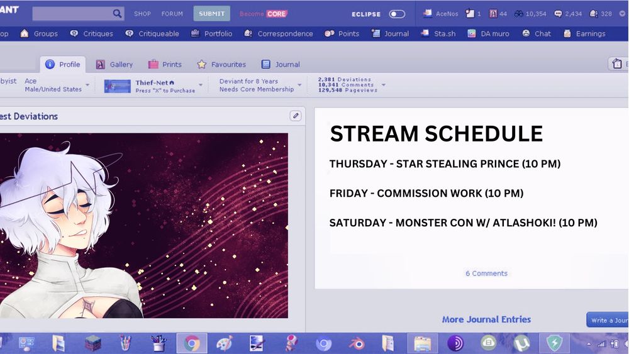Open the Chromium blue icon in taskbar

(x=324, y=343)
